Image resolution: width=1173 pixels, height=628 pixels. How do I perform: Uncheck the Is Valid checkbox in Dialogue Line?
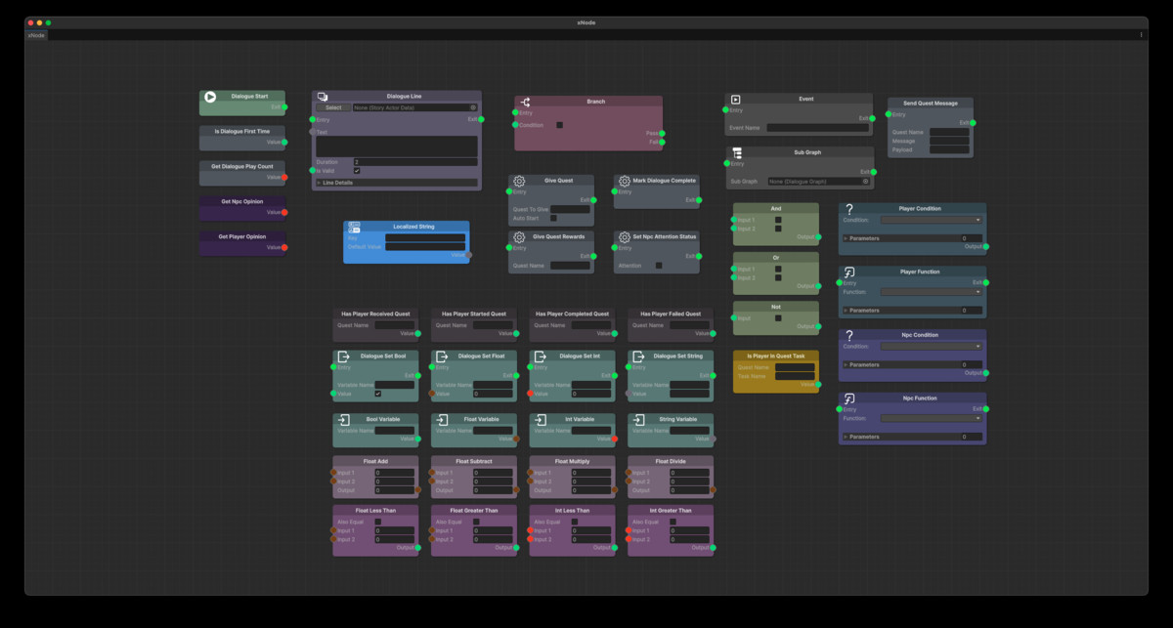357,171
